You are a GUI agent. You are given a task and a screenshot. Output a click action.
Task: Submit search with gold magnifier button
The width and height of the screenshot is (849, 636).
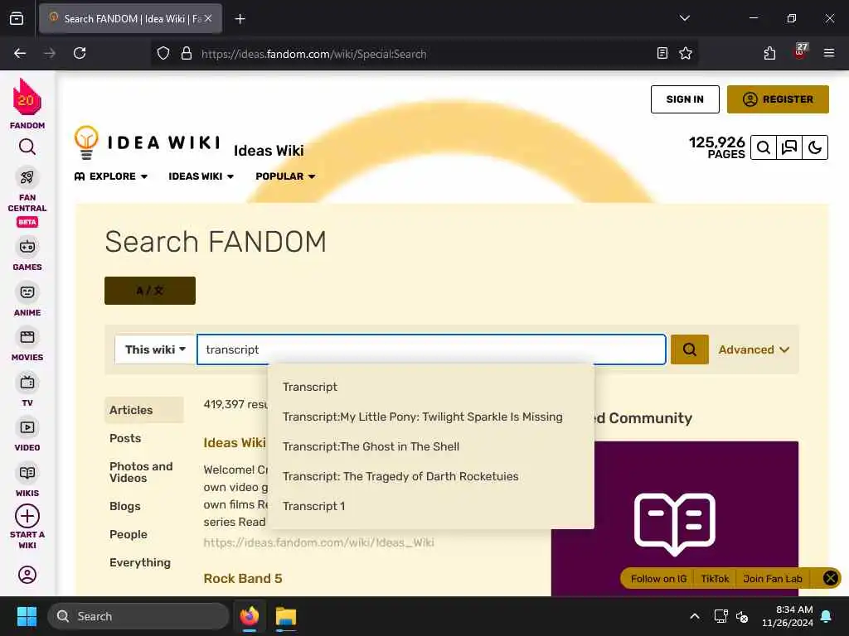click(x=689, y=349)
